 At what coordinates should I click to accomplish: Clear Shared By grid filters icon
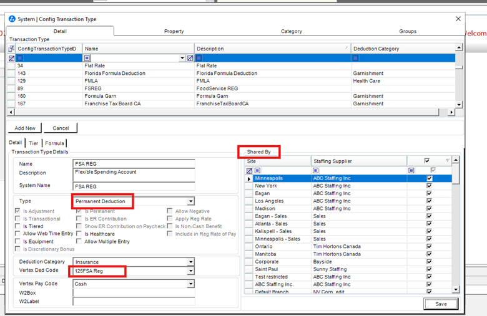tap(249, 171)
